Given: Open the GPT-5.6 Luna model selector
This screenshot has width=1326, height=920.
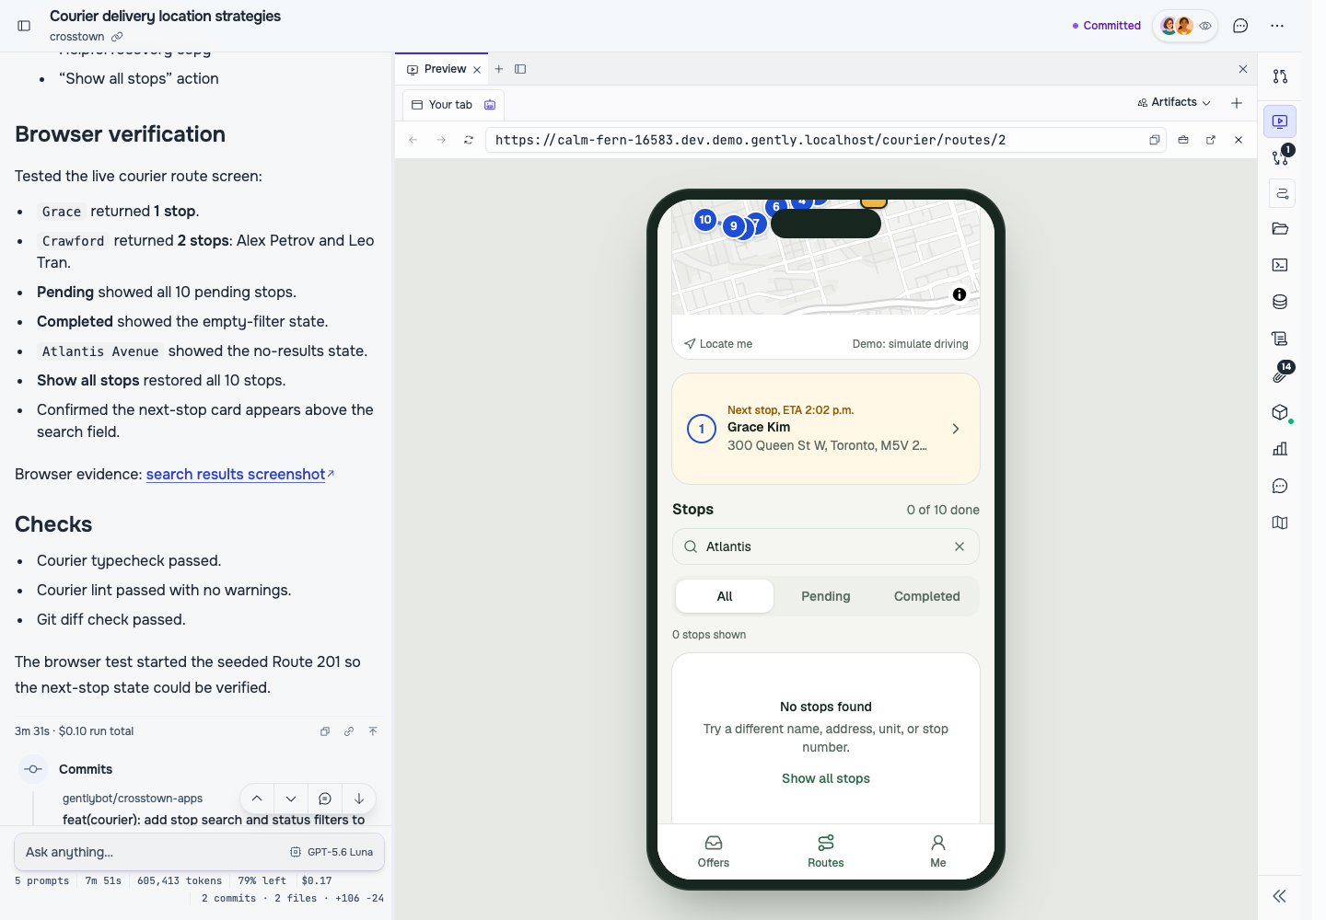Looking at the screenshot, I should click(x=331, y=852).
